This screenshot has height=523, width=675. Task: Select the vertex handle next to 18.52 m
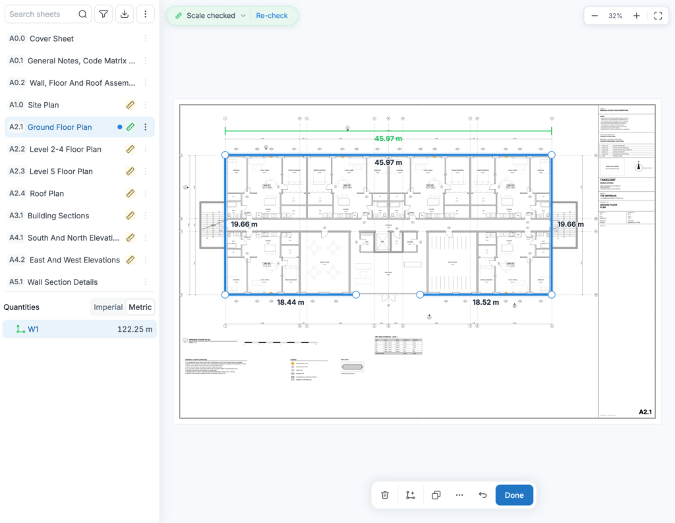(420, 295)
